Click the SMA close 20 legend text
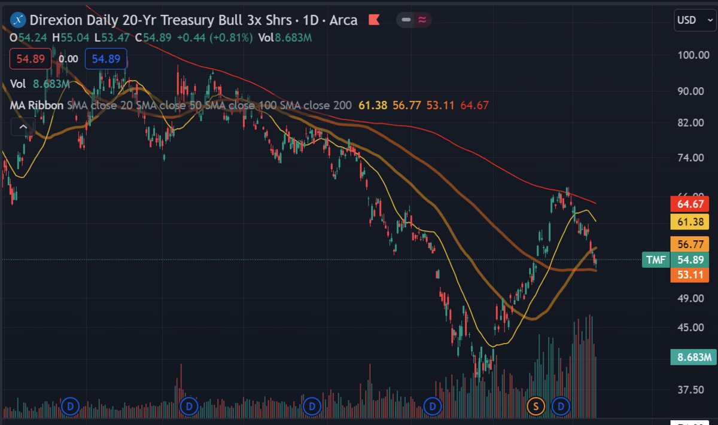The height and width of the screenshot is (425, 718). tap(99, 106)
